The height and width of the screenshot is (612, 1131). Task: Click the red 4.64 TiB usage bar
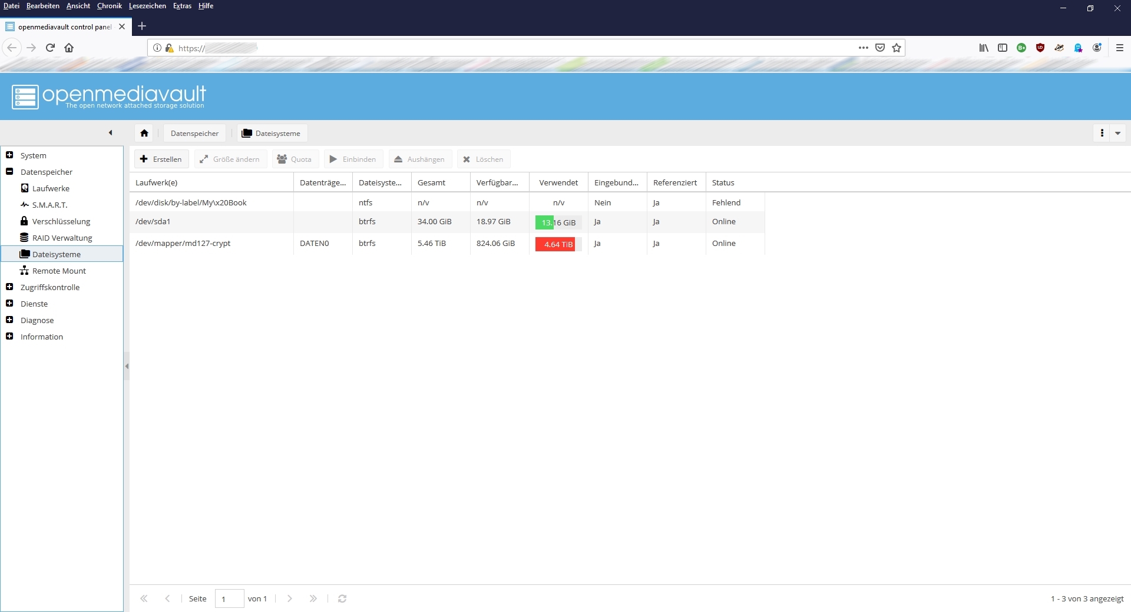coord(558,244)
